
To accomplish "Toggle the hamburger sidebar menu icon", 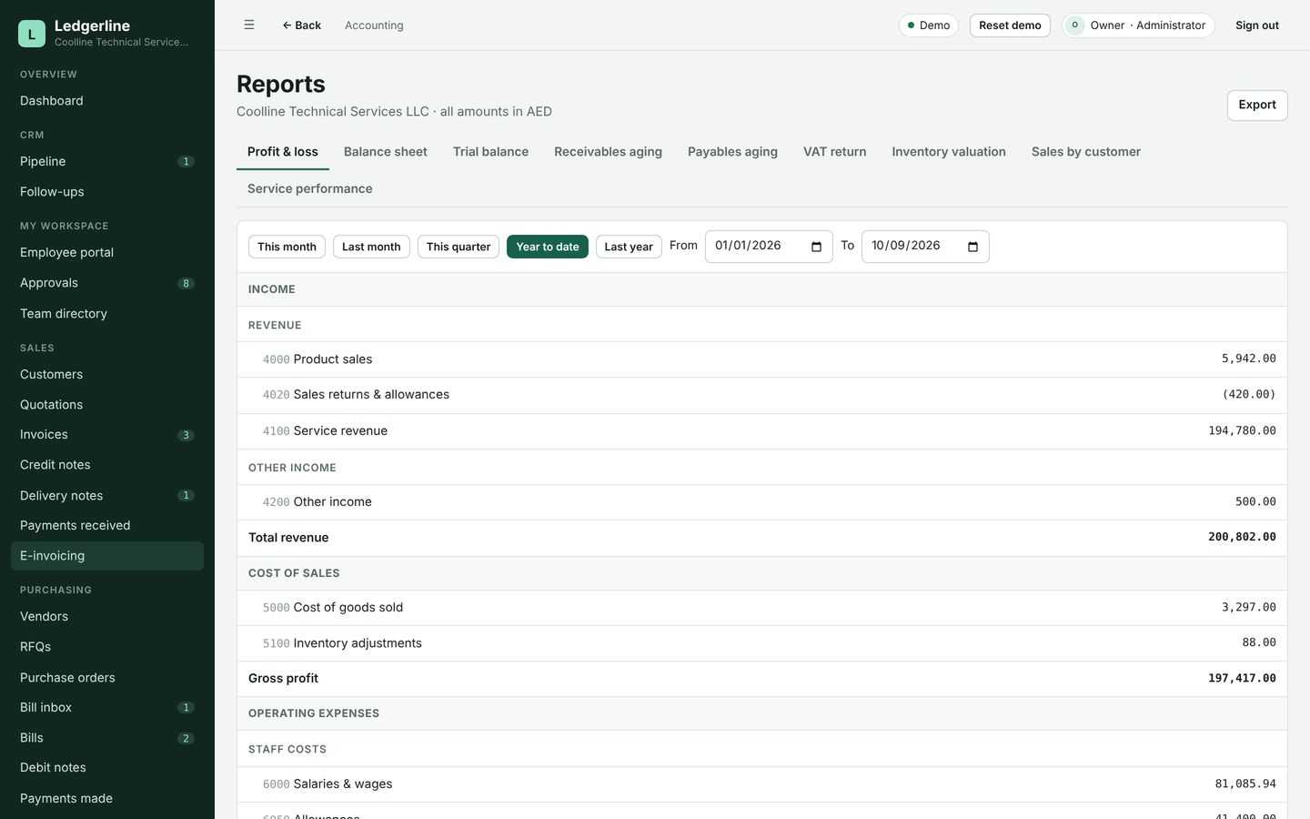I will pos(249,25).
